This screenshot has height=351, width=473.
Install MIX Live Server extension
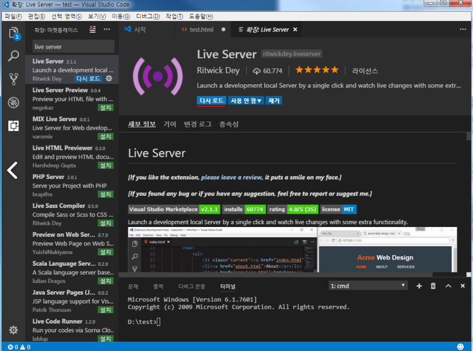pyautogui.click(x=106, y=137)
